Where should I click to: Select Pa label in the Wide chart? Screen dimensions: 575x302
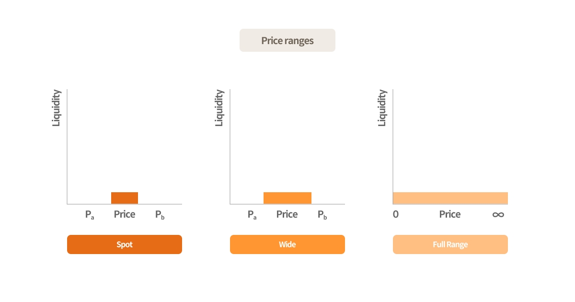click(252, 215)
